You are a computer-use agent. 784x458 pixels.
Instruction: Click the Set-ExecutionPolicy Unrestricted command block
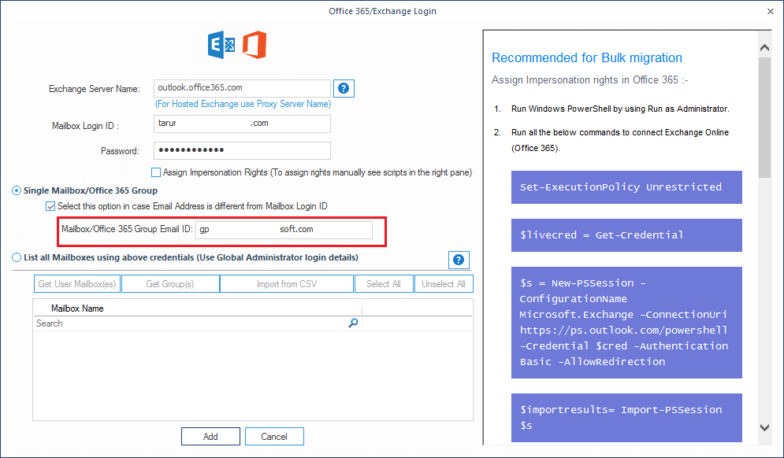[x=626, y=187]
